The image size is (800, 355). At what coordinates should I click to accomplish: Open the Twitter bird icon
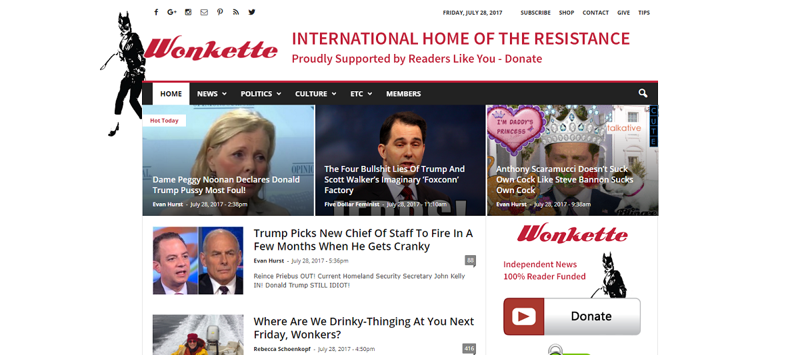point(252,12)
